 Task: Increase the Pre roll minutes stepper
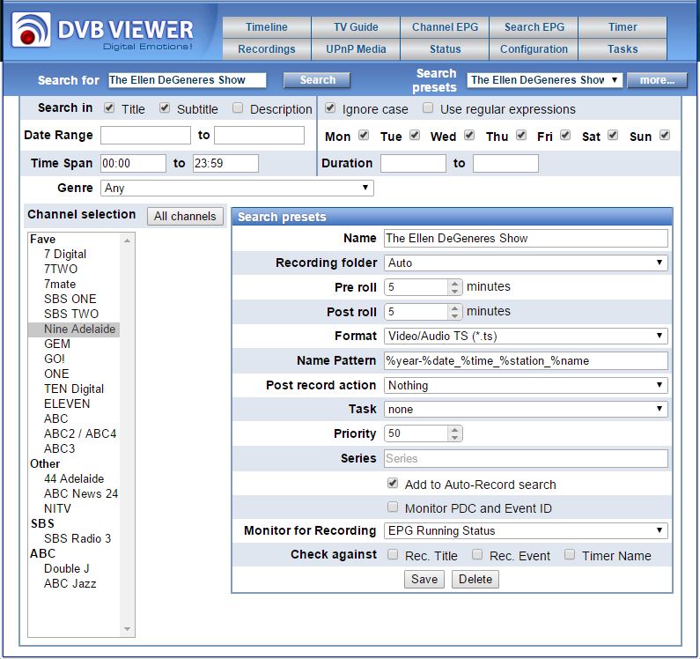(x=454, y=283)
